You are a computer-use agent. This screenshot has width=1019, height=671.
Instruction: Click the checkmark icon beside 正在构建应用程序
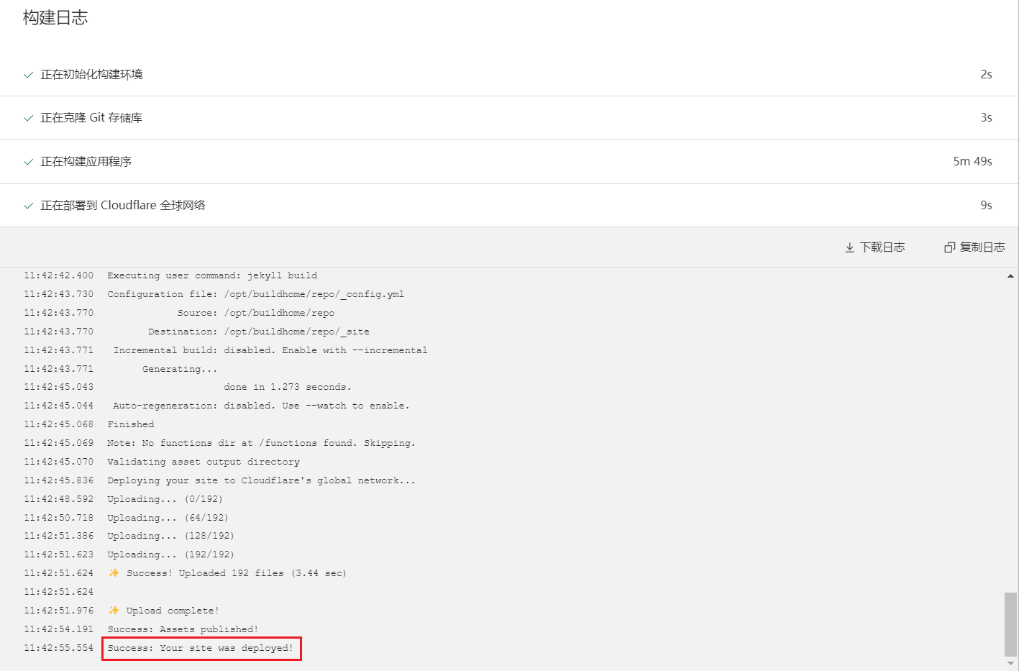[29, 162]
